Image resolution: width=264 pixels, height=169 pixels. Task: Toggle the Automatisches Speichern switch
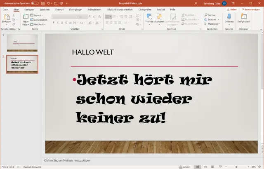[35, 3]
